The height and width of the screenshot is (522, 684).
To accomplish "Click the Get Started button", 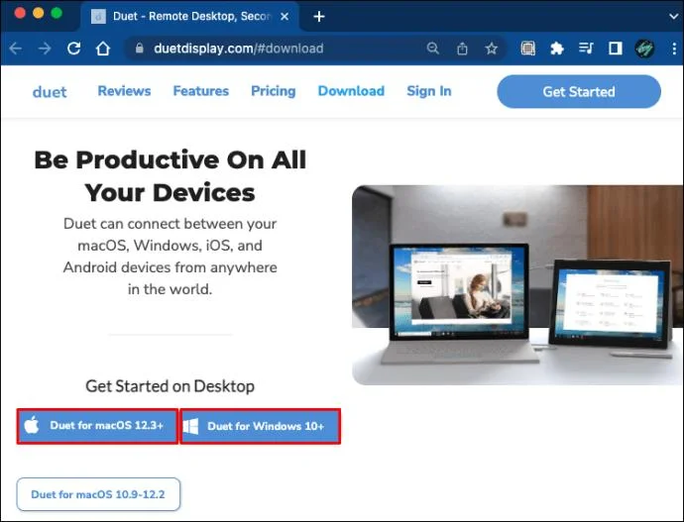I will (579, 91).
